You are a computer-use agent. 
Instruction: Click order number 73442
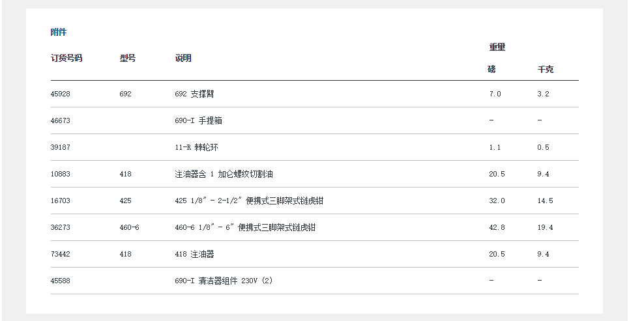[x=60, y=254]
